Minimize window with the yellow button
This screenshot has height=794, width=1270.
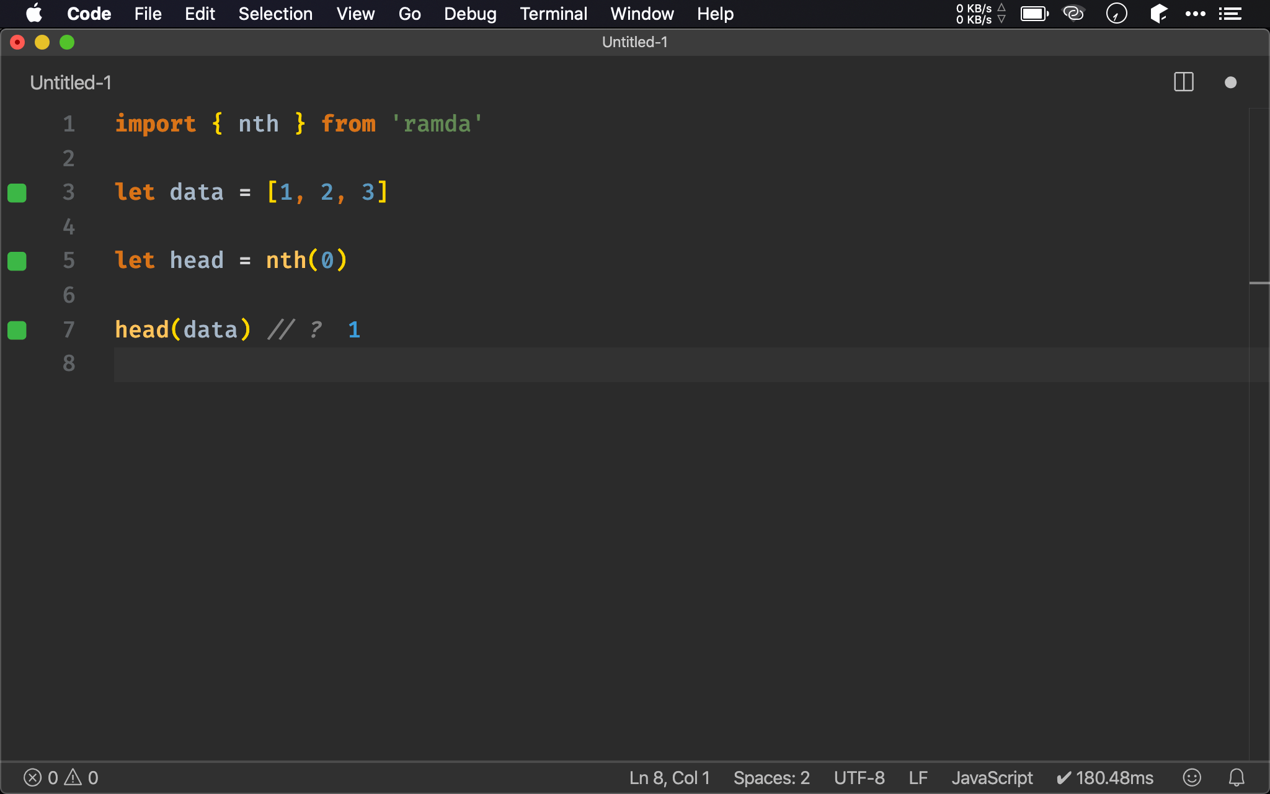pos(42,42)
